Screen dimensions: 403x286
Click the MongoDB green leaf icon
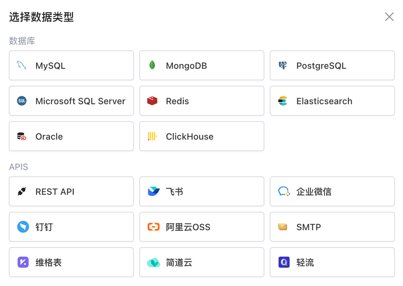click(x=152, y=65)
